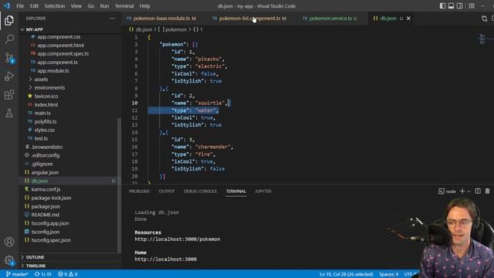Screen dimensions: 494x278
Task: Open main.ts in explorer
Action: [x=42, y=113]
